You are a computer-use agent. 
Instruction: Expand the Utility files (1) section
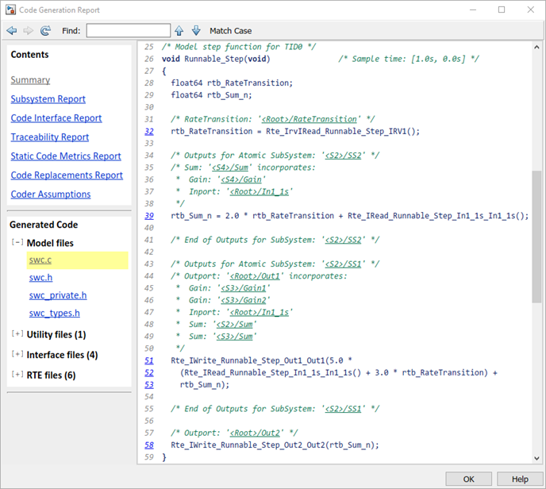(17, 335)
